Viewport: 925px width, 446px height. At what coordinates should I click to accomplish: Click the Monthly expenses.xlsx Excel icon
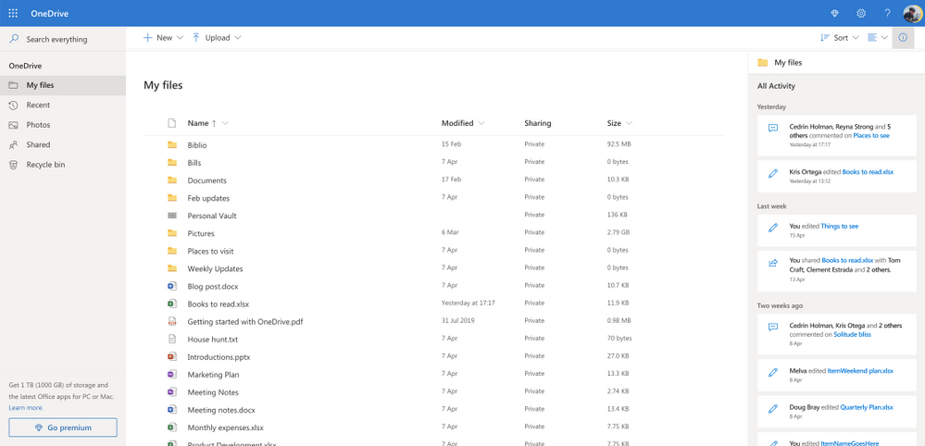tap(172, 427)
